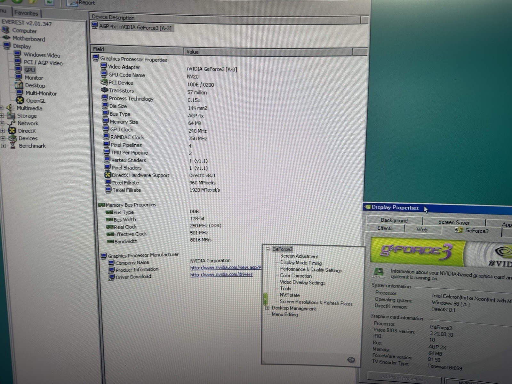512x384 pixels.
Task: Open Menu Editing entry
Action: (285, 314)
